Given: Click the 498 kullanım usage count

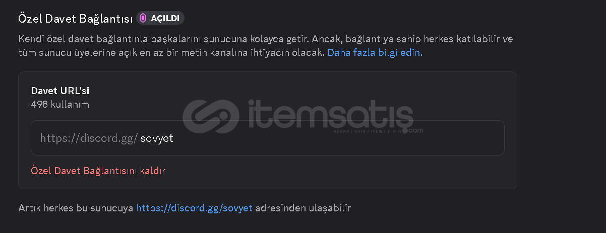Looking at the screenshot, I should click(60, 105).
